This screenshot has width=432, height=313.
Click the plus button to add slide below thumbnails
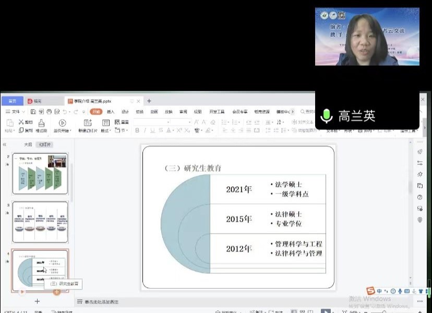(37, 301)
